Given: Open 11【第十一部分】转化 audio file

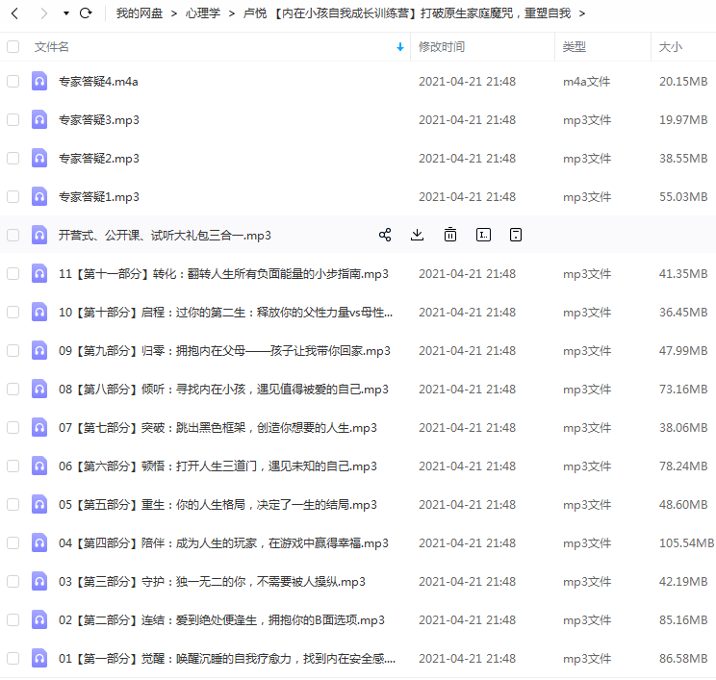Looking at the screenshot, I should coord(223,274).
